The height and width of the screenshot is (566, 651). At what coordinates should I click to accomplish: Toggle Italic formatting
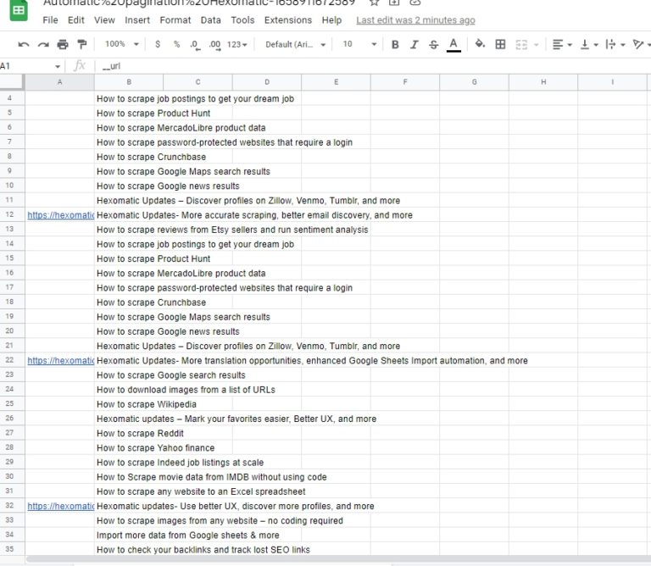[414, 44]
